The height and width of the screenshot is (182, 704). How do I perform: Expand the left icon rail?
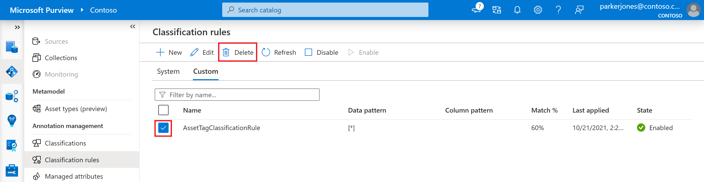coord(17,27)
